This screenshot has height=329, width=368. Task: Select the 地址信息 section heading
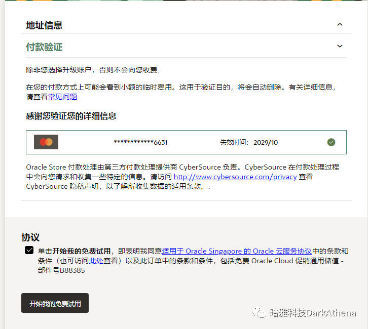[x=44, y=25]
